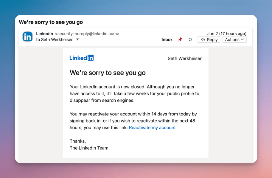Click sender name LinkedIn in header
The width and height of the screenshot is (272, 178).
tap(45, 34)
